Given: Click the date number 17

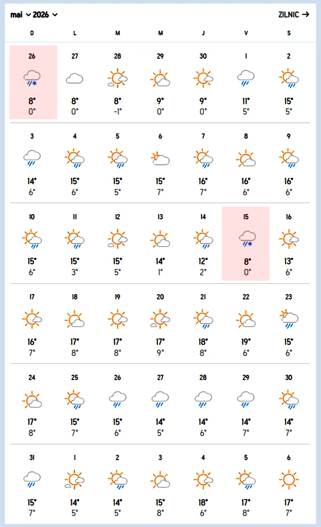Looking at the screenshot, I should coord(32,297).
